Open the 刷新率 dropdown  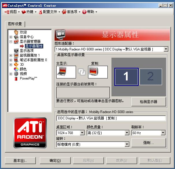pos(163,133)
